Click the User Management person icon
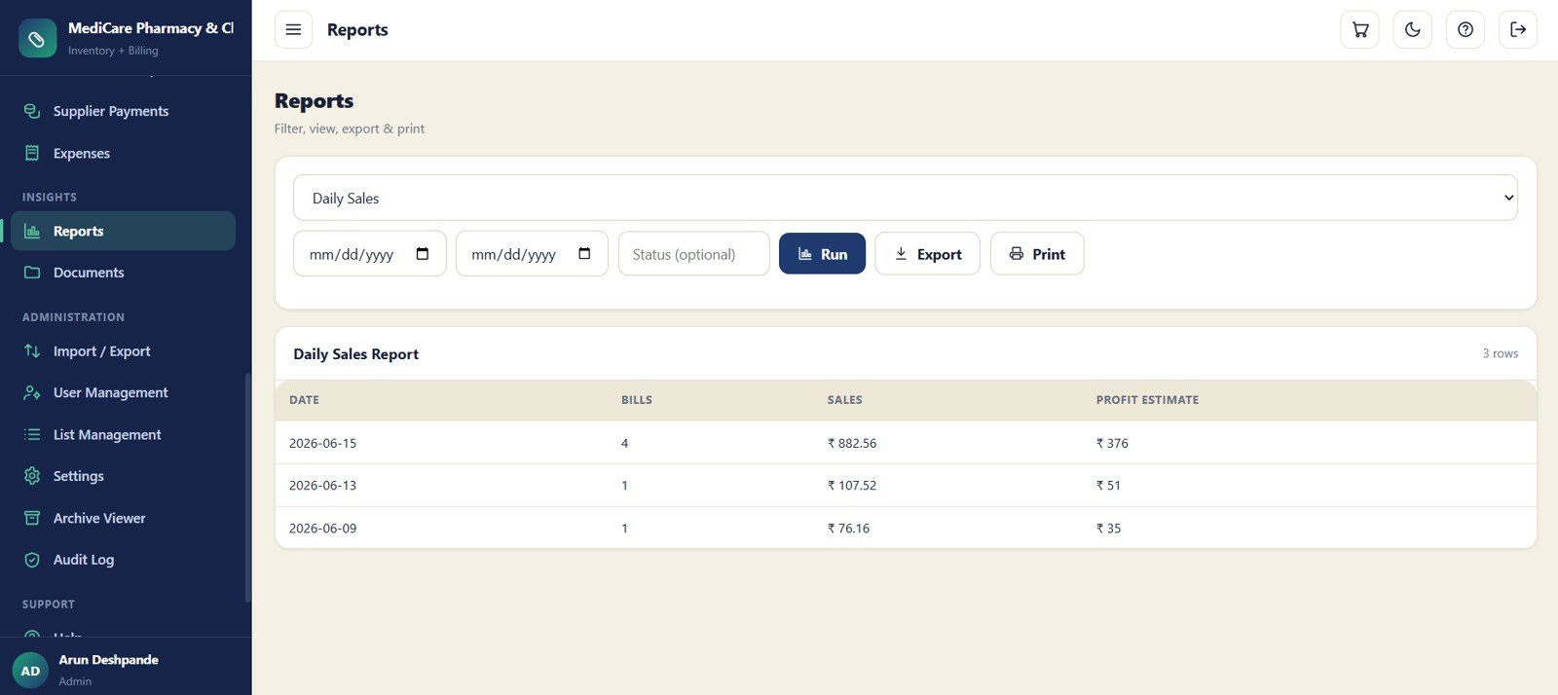Screen dimensions: 1558x695 click(32, 392)
